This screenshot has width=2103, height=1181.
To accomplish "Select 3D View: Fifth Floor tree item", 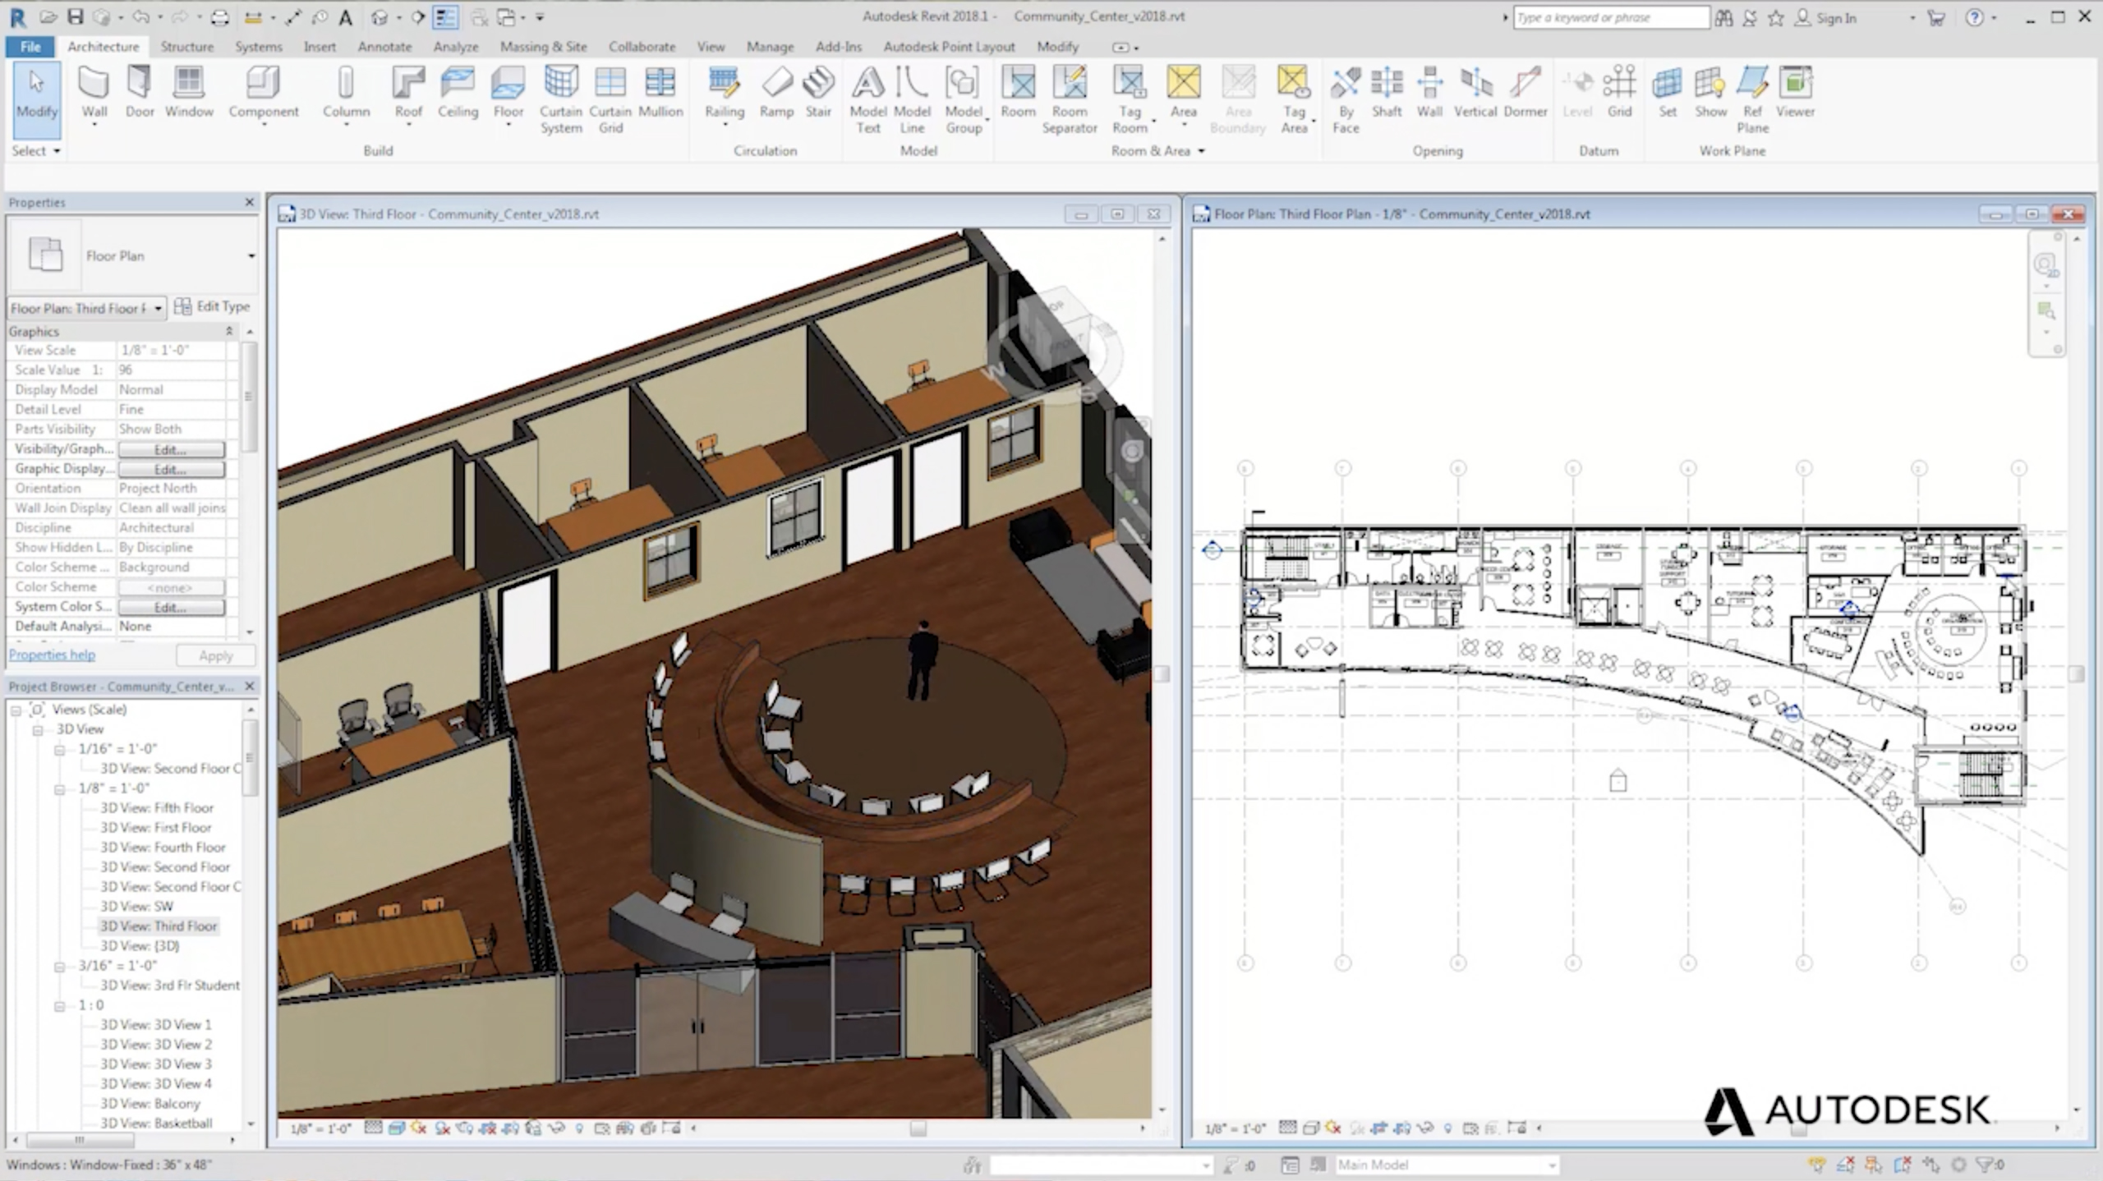I will [x=156, y=808].
